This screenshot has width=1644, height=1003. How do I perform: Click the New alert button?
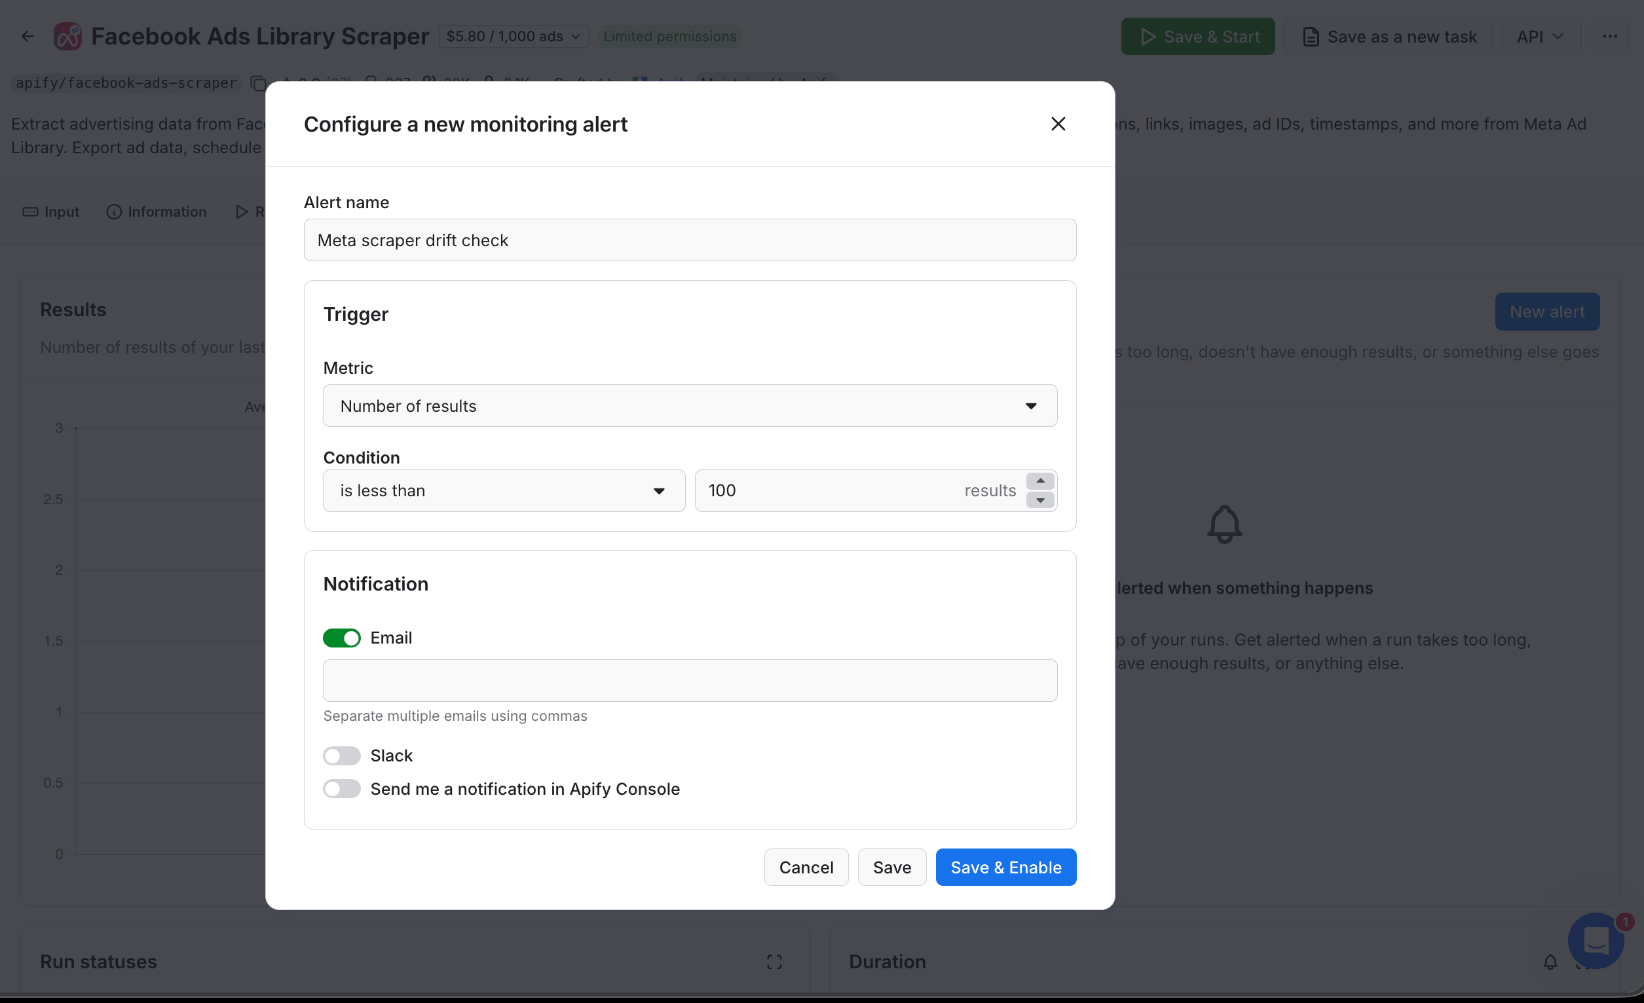(1546, 312)
